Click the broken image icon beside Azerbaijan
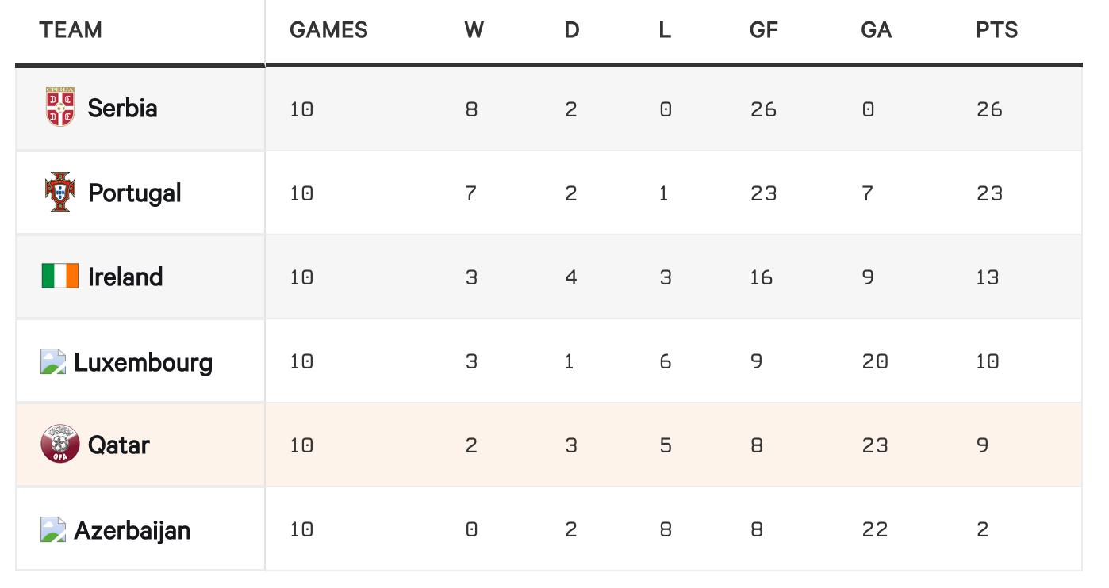1109x588 pixels. click(x=53, y=529)
